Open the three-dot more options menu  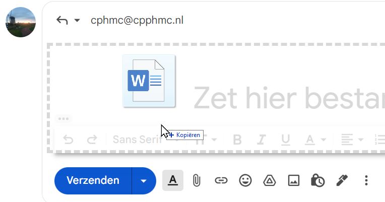click(366, 180)
